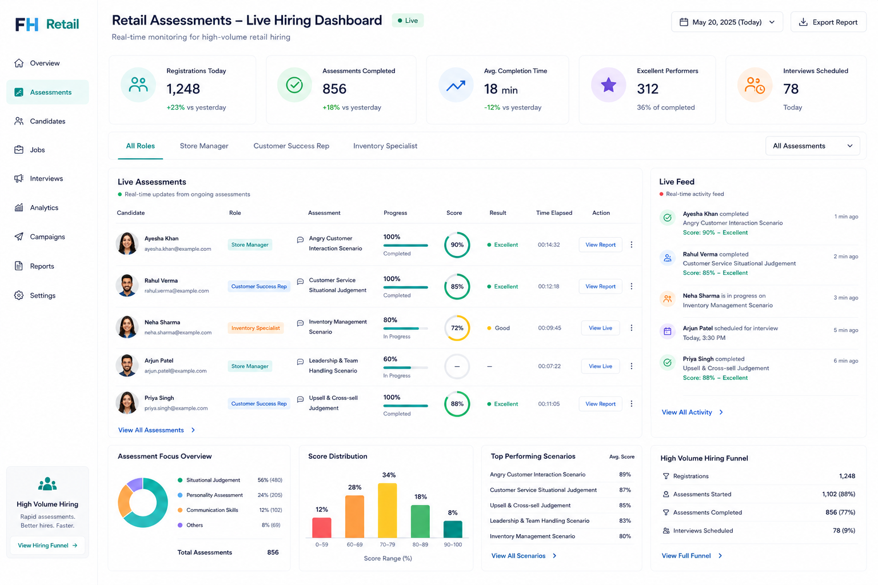Select the Interviews megaphone icon
The height and width of the screenshot is (585, 878).
click(19, 178)
